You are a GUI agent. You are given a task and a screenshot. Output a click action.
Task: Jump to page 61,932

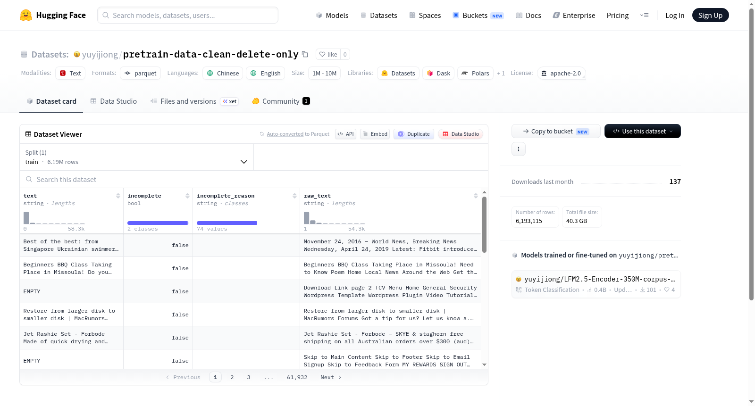[x=297, y=377]
